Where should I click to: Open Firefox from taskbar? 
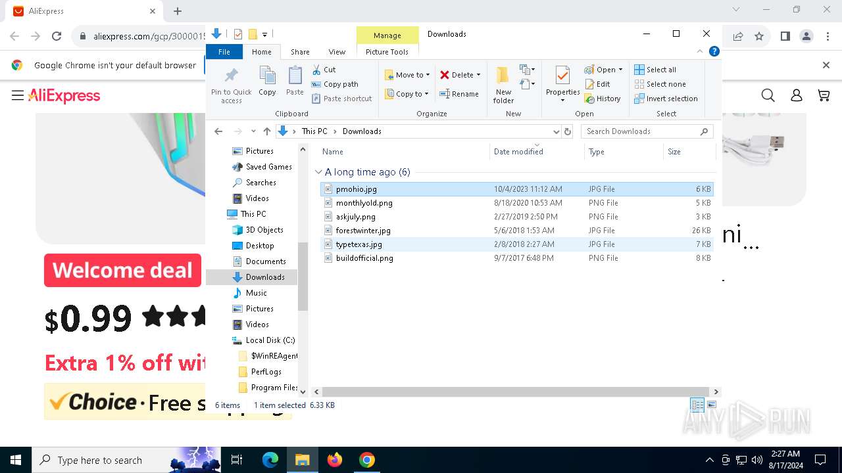pyautogui.click(x=335, y=460)
